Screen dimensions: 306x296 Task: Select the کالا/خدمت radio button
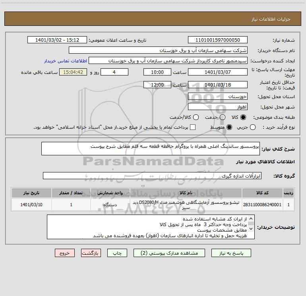point(196,117)
